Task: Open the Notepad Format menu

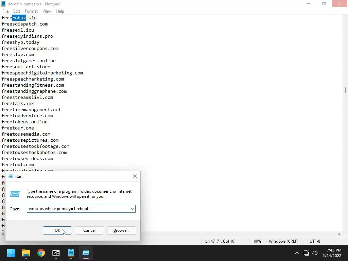Action: [31, 11]
